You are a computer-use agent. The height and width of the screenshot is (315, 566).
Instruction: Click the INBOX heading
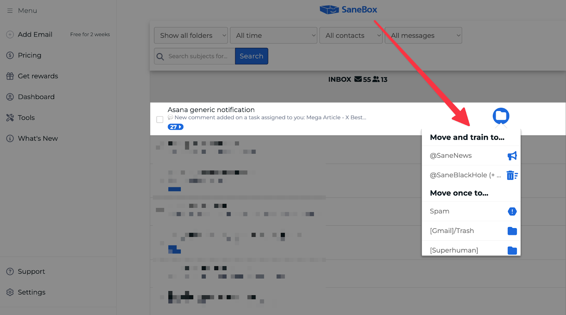pyautogui.click(x=340, y=80)
